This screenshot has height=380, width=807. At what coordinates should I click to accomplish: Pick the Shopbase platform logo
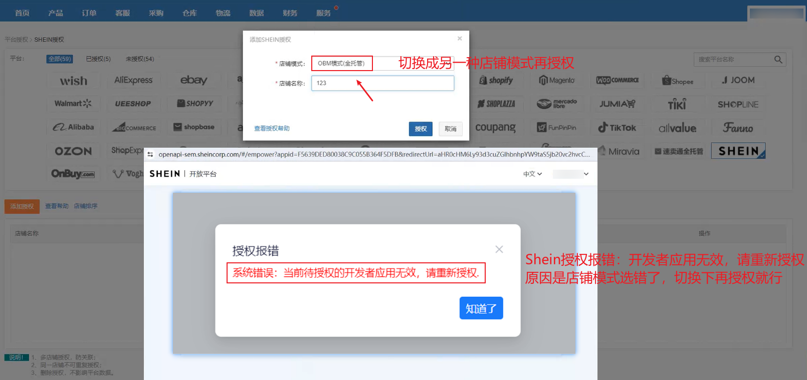(194, 127)
